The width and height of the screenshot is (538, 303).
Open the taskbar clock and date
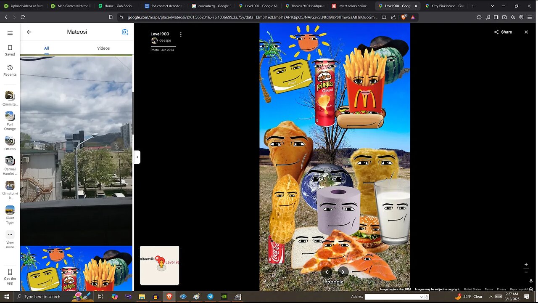[x=512, y=297]
